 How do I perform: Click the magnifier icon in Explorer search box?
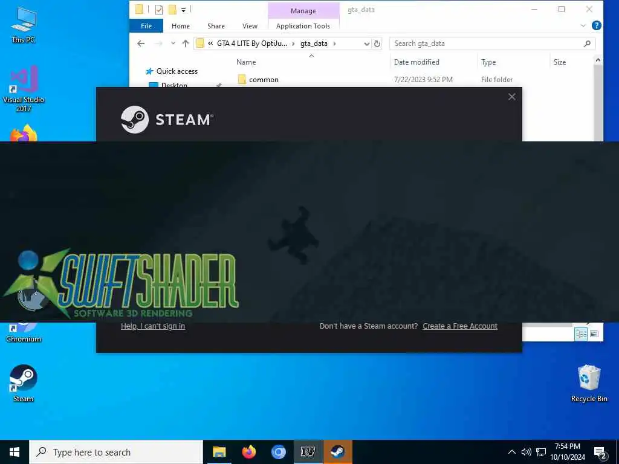pos(587,43)
